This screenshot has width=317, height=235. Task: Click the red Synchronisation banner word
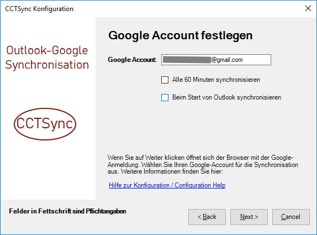(47, 65)
